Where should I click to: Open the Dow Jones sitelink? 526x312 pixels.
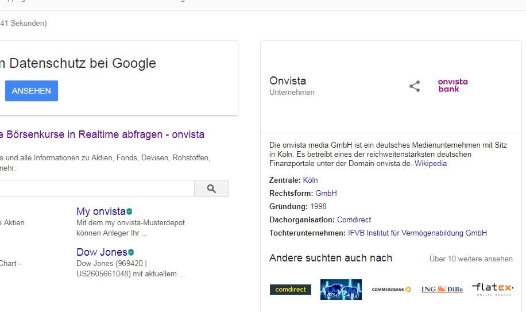[102, 252]
